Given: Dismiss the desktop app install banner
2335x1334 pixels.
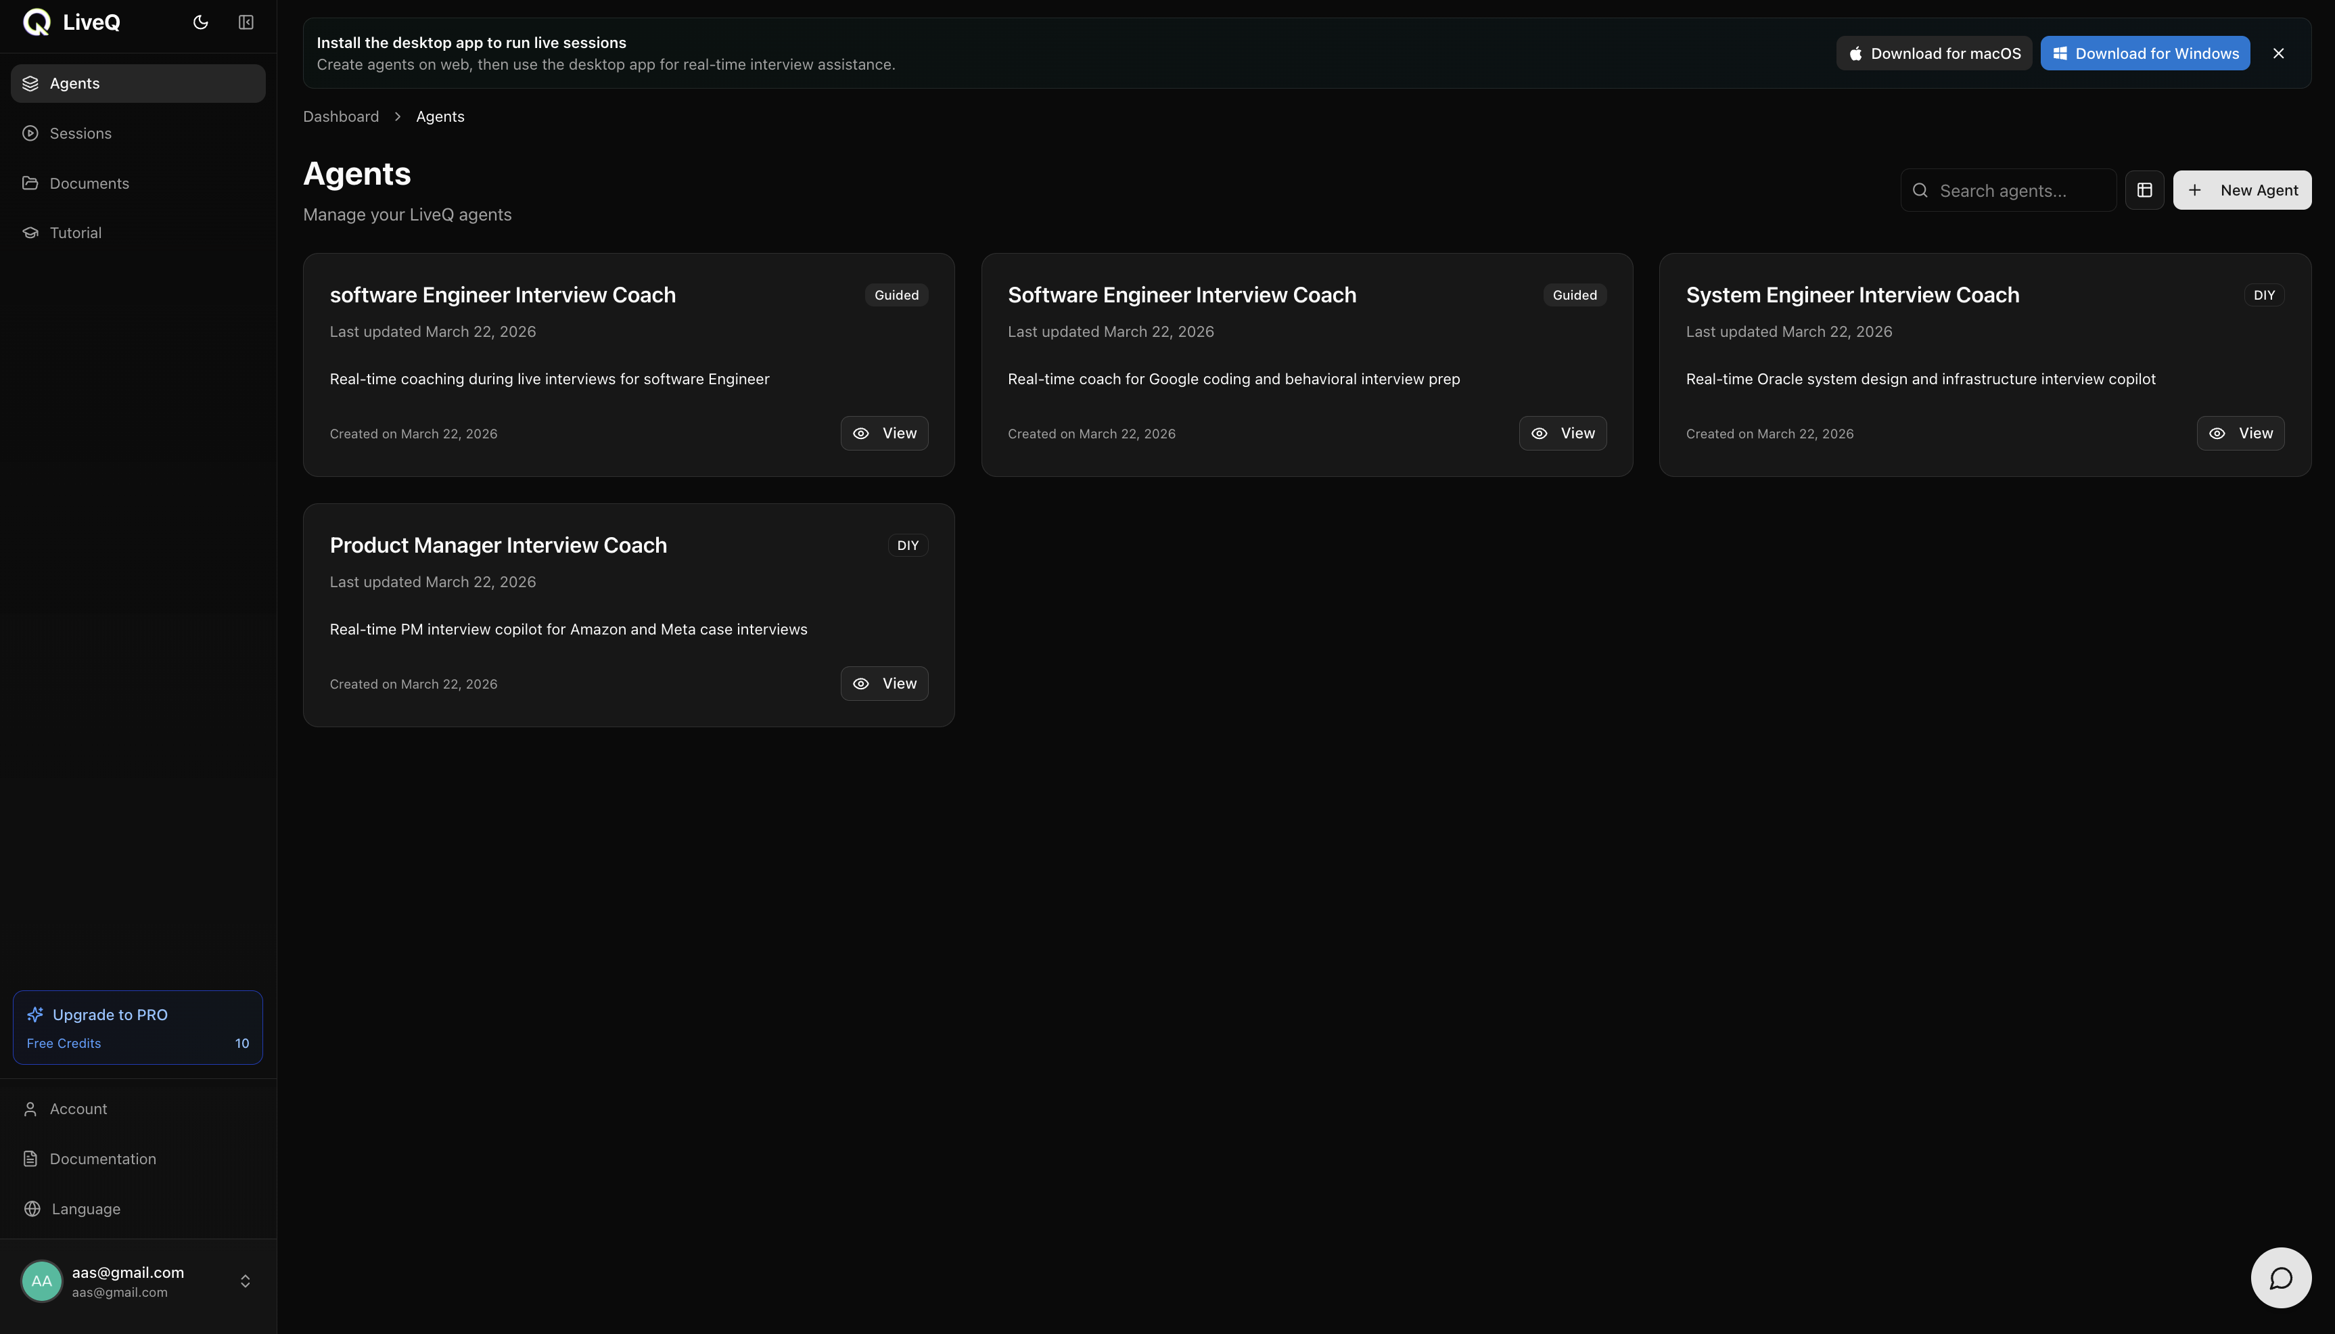Looking at the screenshot, I should [x=2278, y=53].
